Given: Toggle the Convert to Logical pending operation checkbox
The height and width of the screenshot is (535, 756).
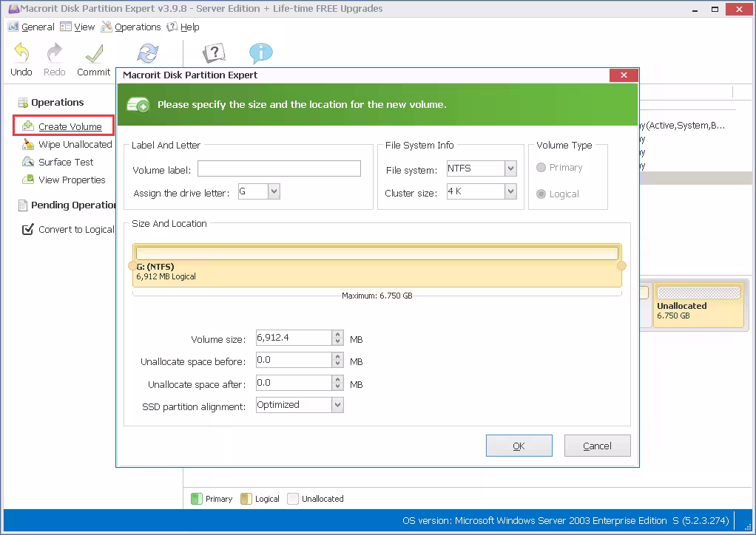Looking at the screenshot, I should click(x=28, y=229).
